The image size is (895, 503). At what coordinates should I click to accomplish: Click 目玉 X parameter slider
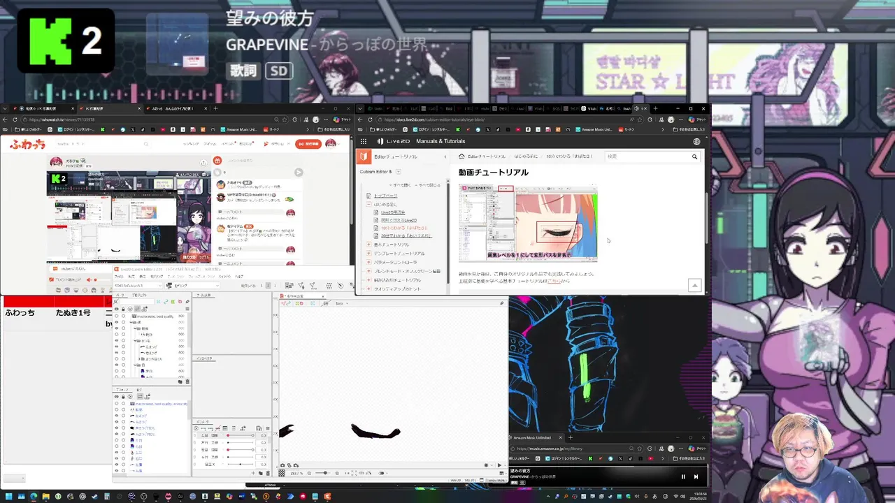[x=241, y=465]
